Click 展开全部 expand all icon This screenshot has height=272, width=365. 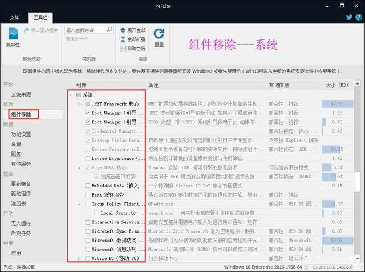point(123,30)
